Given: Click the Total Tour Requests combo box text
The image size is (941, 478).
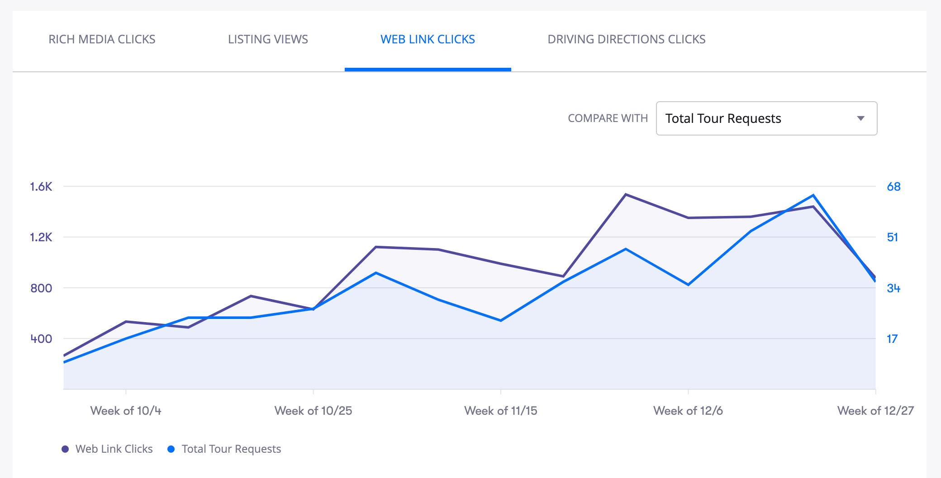Looking at the screenshot, I should [723, 118].
